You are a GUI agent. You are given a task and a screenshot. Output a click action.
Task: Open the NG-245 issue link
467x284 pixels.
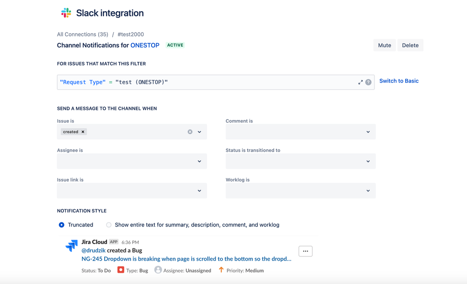point(187,259)
